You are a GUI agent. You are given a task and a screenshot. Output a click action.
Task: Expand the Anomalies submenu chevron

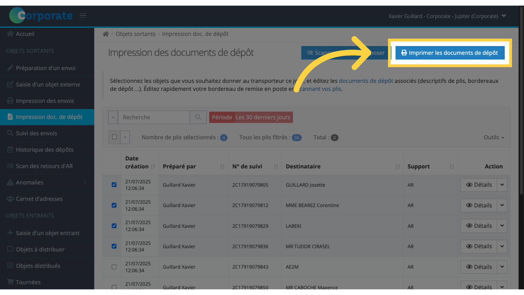(85, 182)
